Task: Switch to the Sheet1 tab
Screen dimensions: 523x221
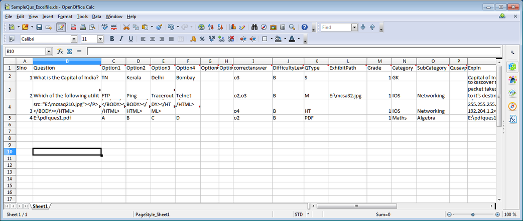Action: pos(40,206)
